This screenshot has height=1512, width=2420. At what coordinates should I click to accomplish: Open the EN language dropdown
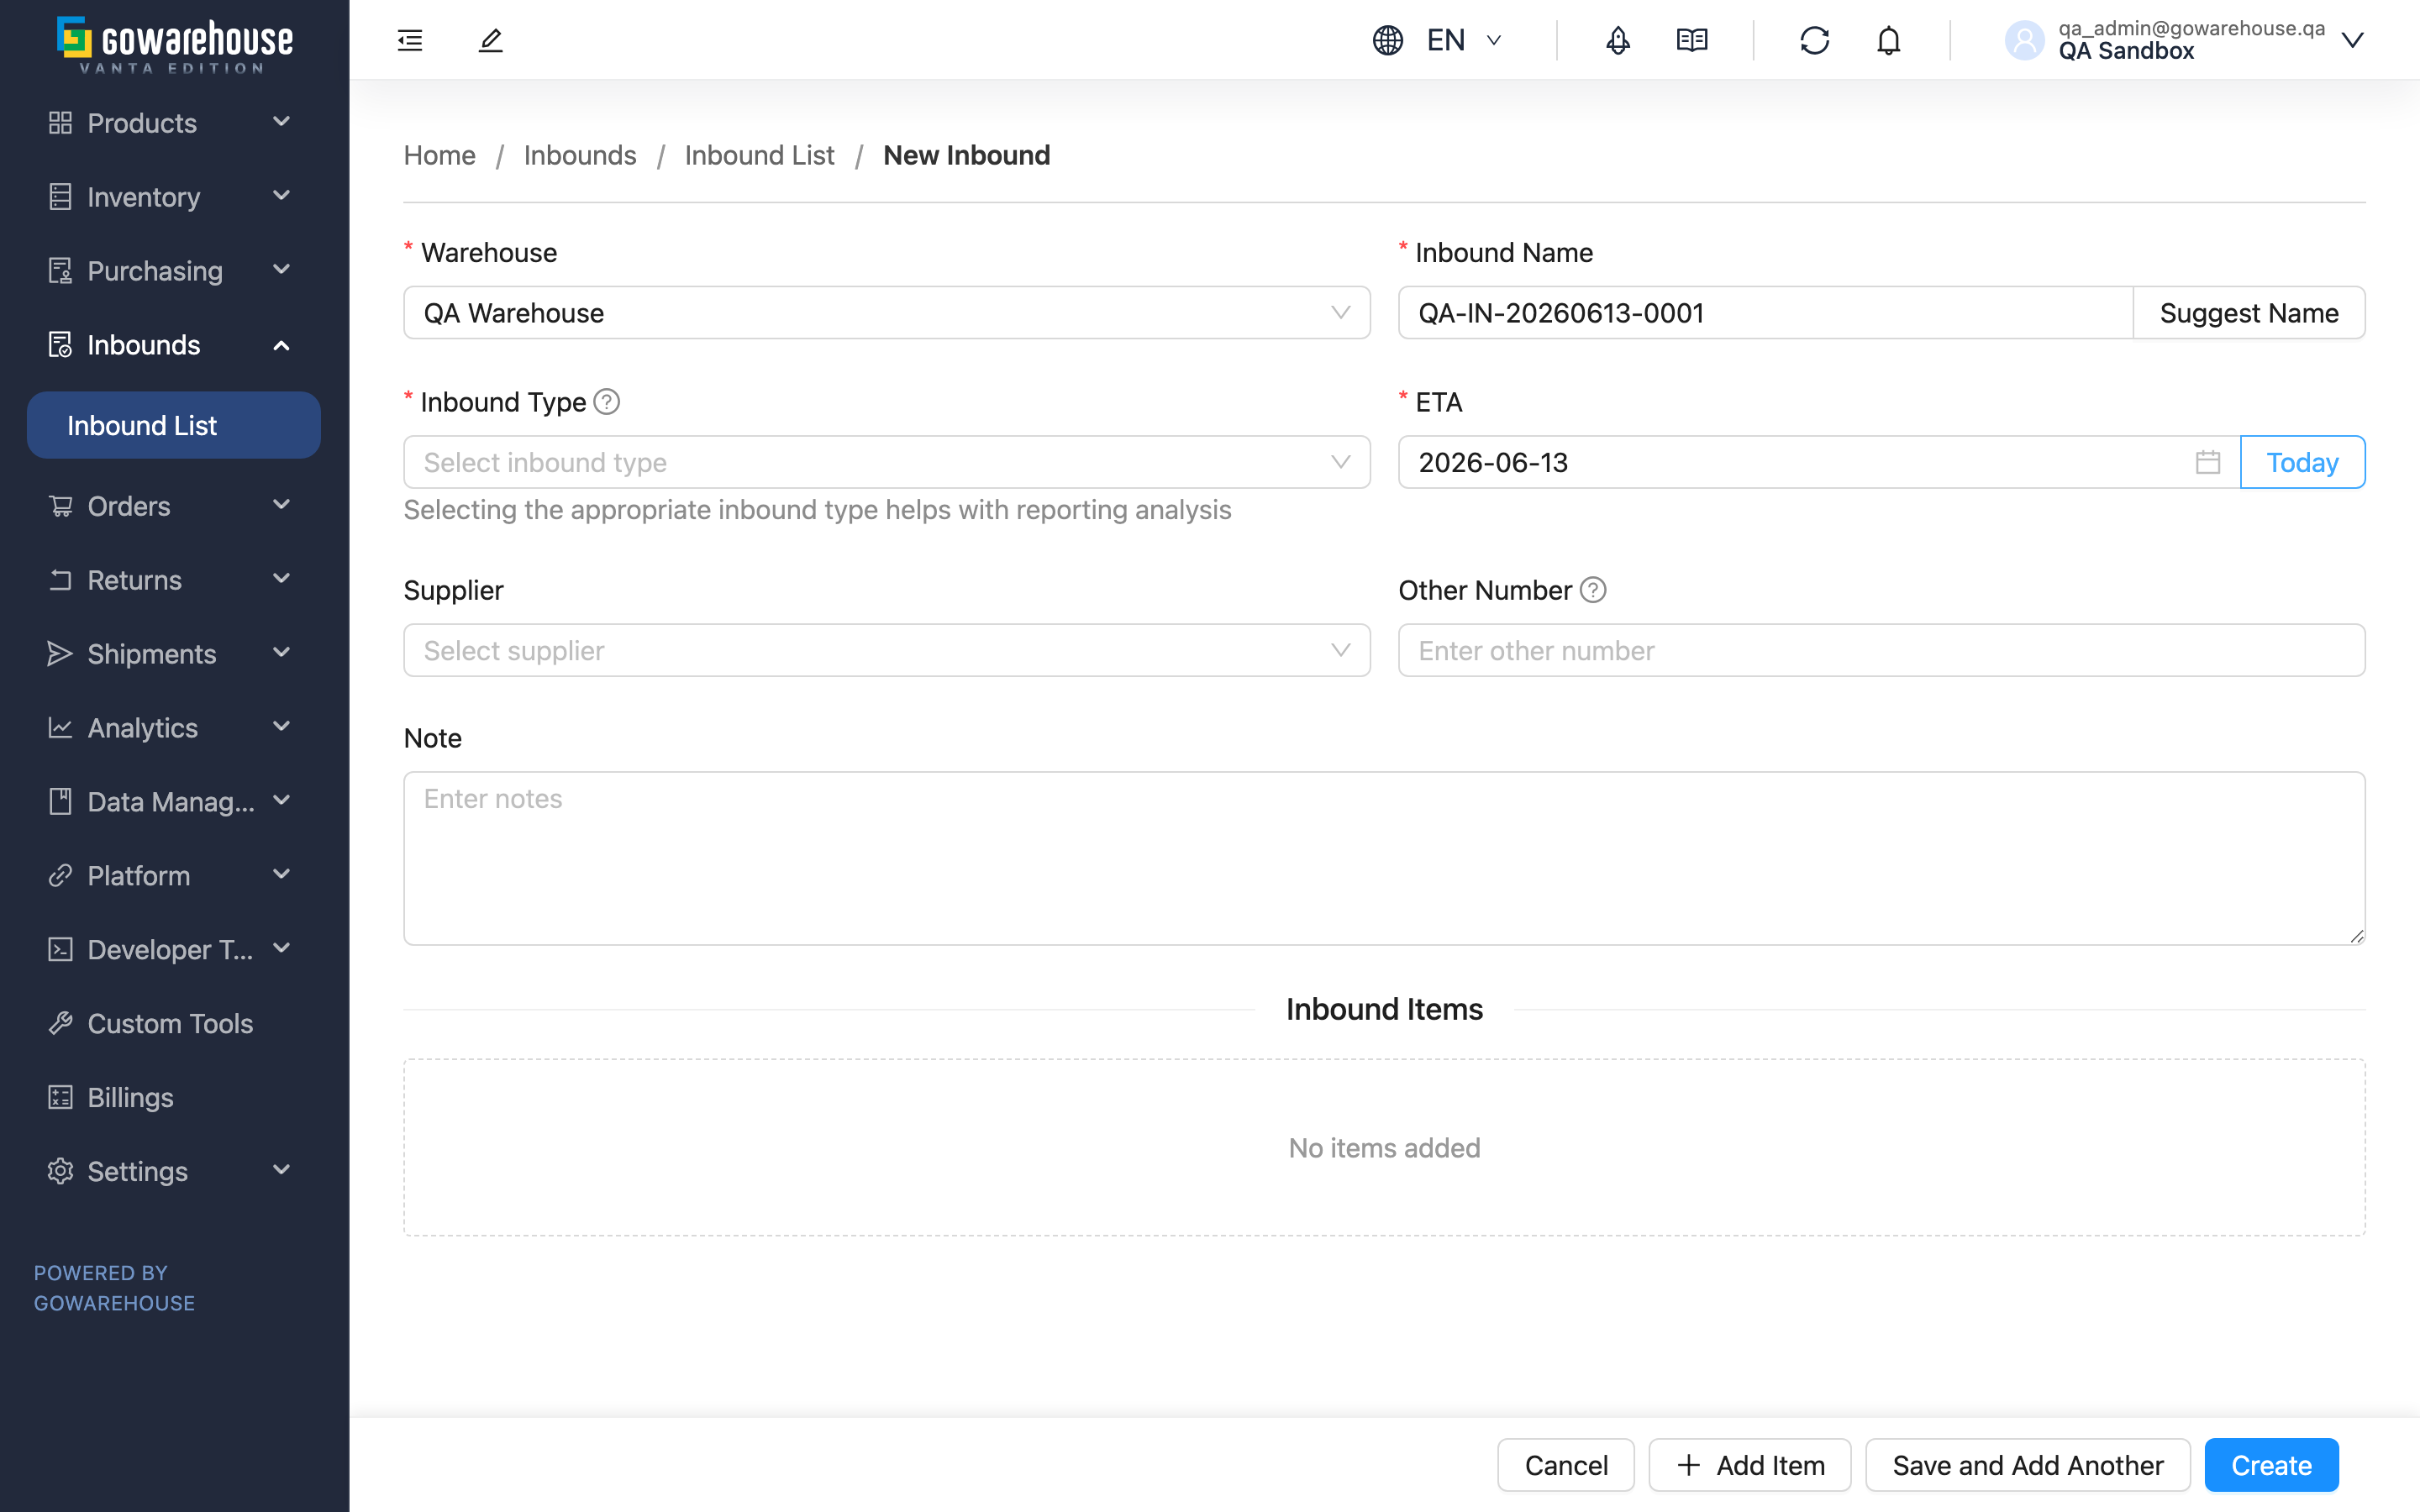point(1464,40)
